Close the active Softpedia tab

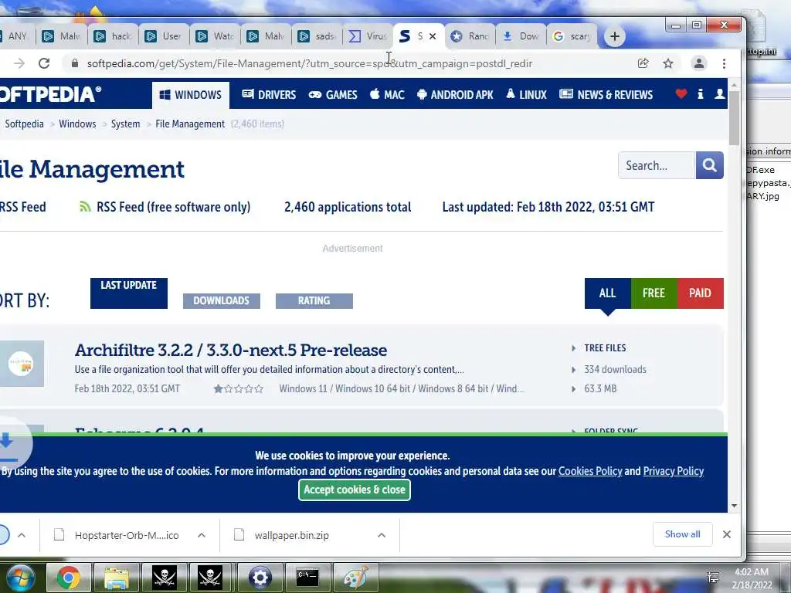(x=433, y=36)
